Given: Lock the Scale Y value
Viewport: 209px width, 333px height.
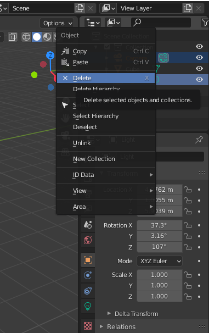Looking at the screenshot, I should point(188,286).
